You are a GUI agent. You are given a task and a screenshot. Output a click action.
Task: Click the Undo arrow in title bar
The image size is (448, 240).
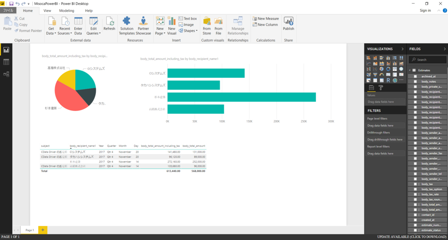pyautogui.click(x=17, y=3)
